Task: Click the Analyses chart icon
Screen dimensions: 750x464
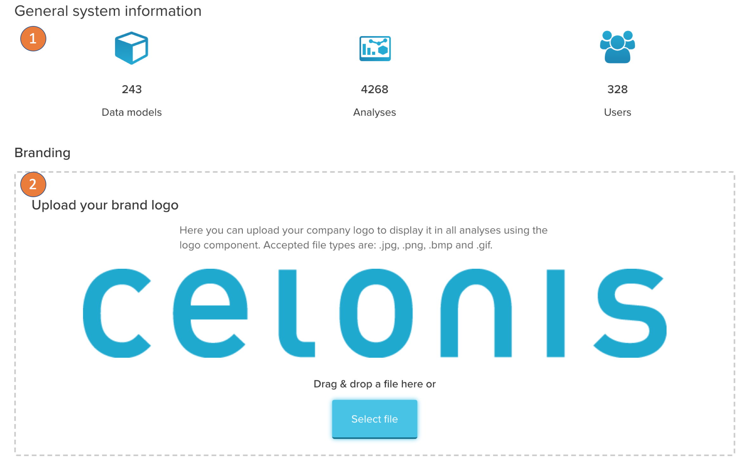Action: click(x=375, y=48)
